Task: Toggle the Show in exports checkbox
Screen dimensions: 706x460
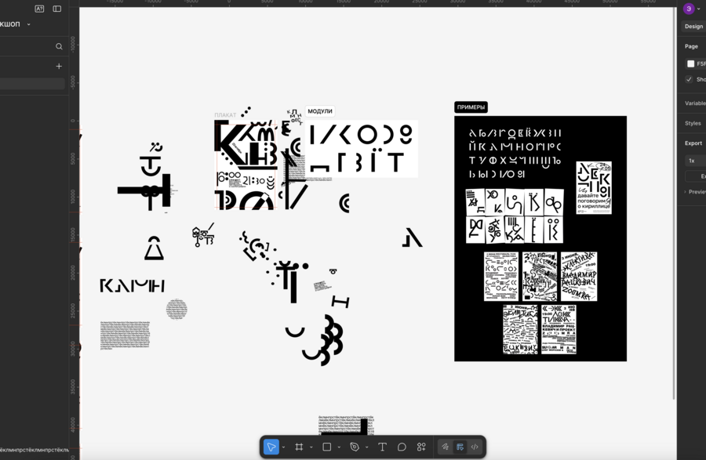Action: 689,79
